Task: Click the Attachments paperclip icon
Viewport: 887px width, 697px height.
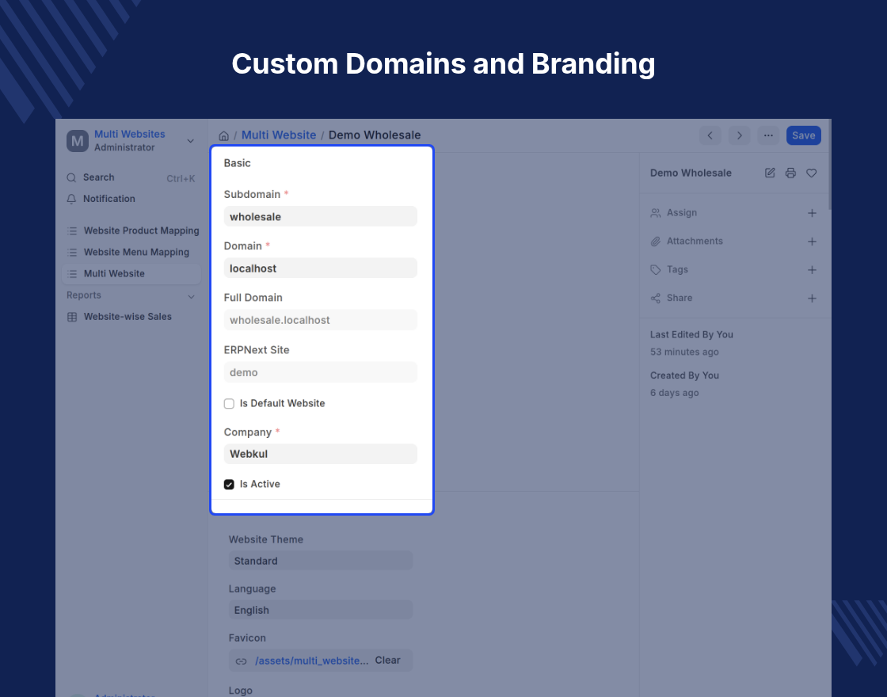Action: pyautogui.click(x=655, y=242)
